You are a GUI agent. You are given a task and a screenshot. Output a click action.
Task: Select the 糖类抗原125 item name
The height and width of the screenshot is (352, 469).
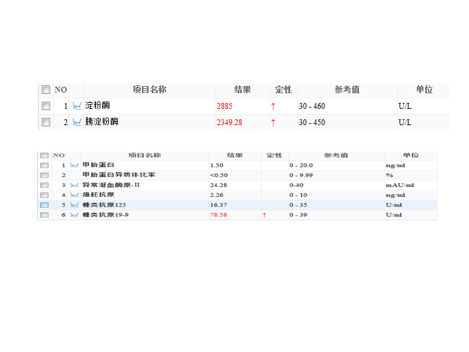[104, 205]
